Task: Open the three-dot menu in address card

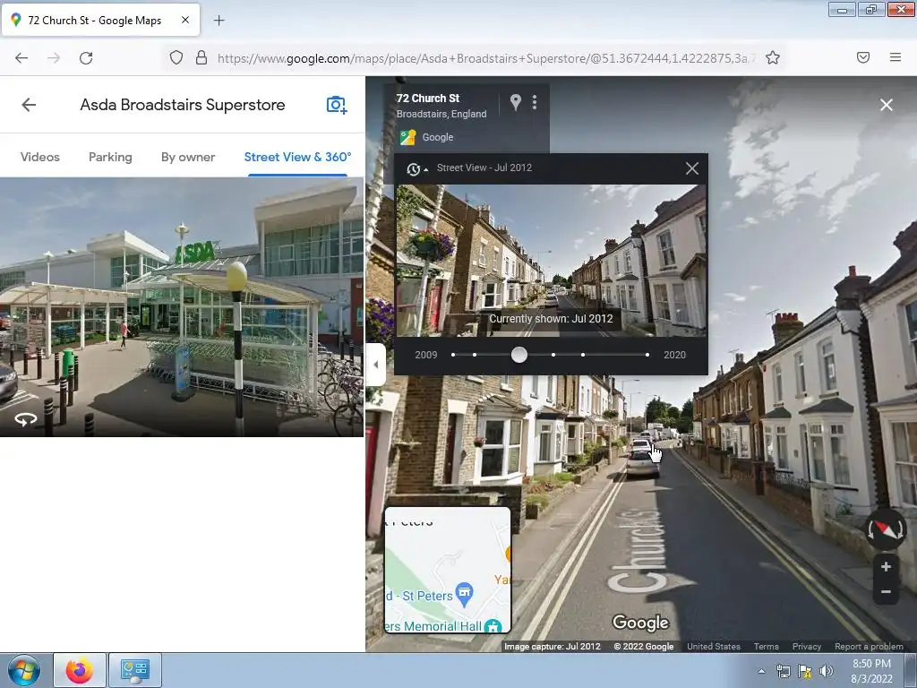Action: [x=535, y=102]
